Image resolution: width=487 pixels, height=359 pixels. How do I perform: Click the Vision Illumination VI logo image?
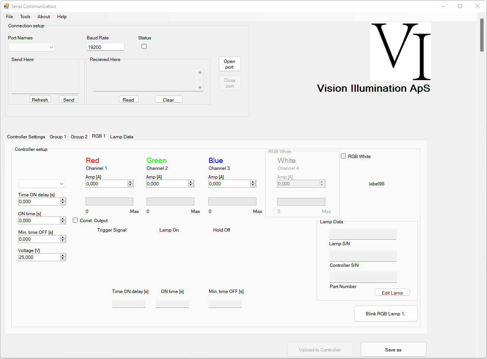[401, 51]
